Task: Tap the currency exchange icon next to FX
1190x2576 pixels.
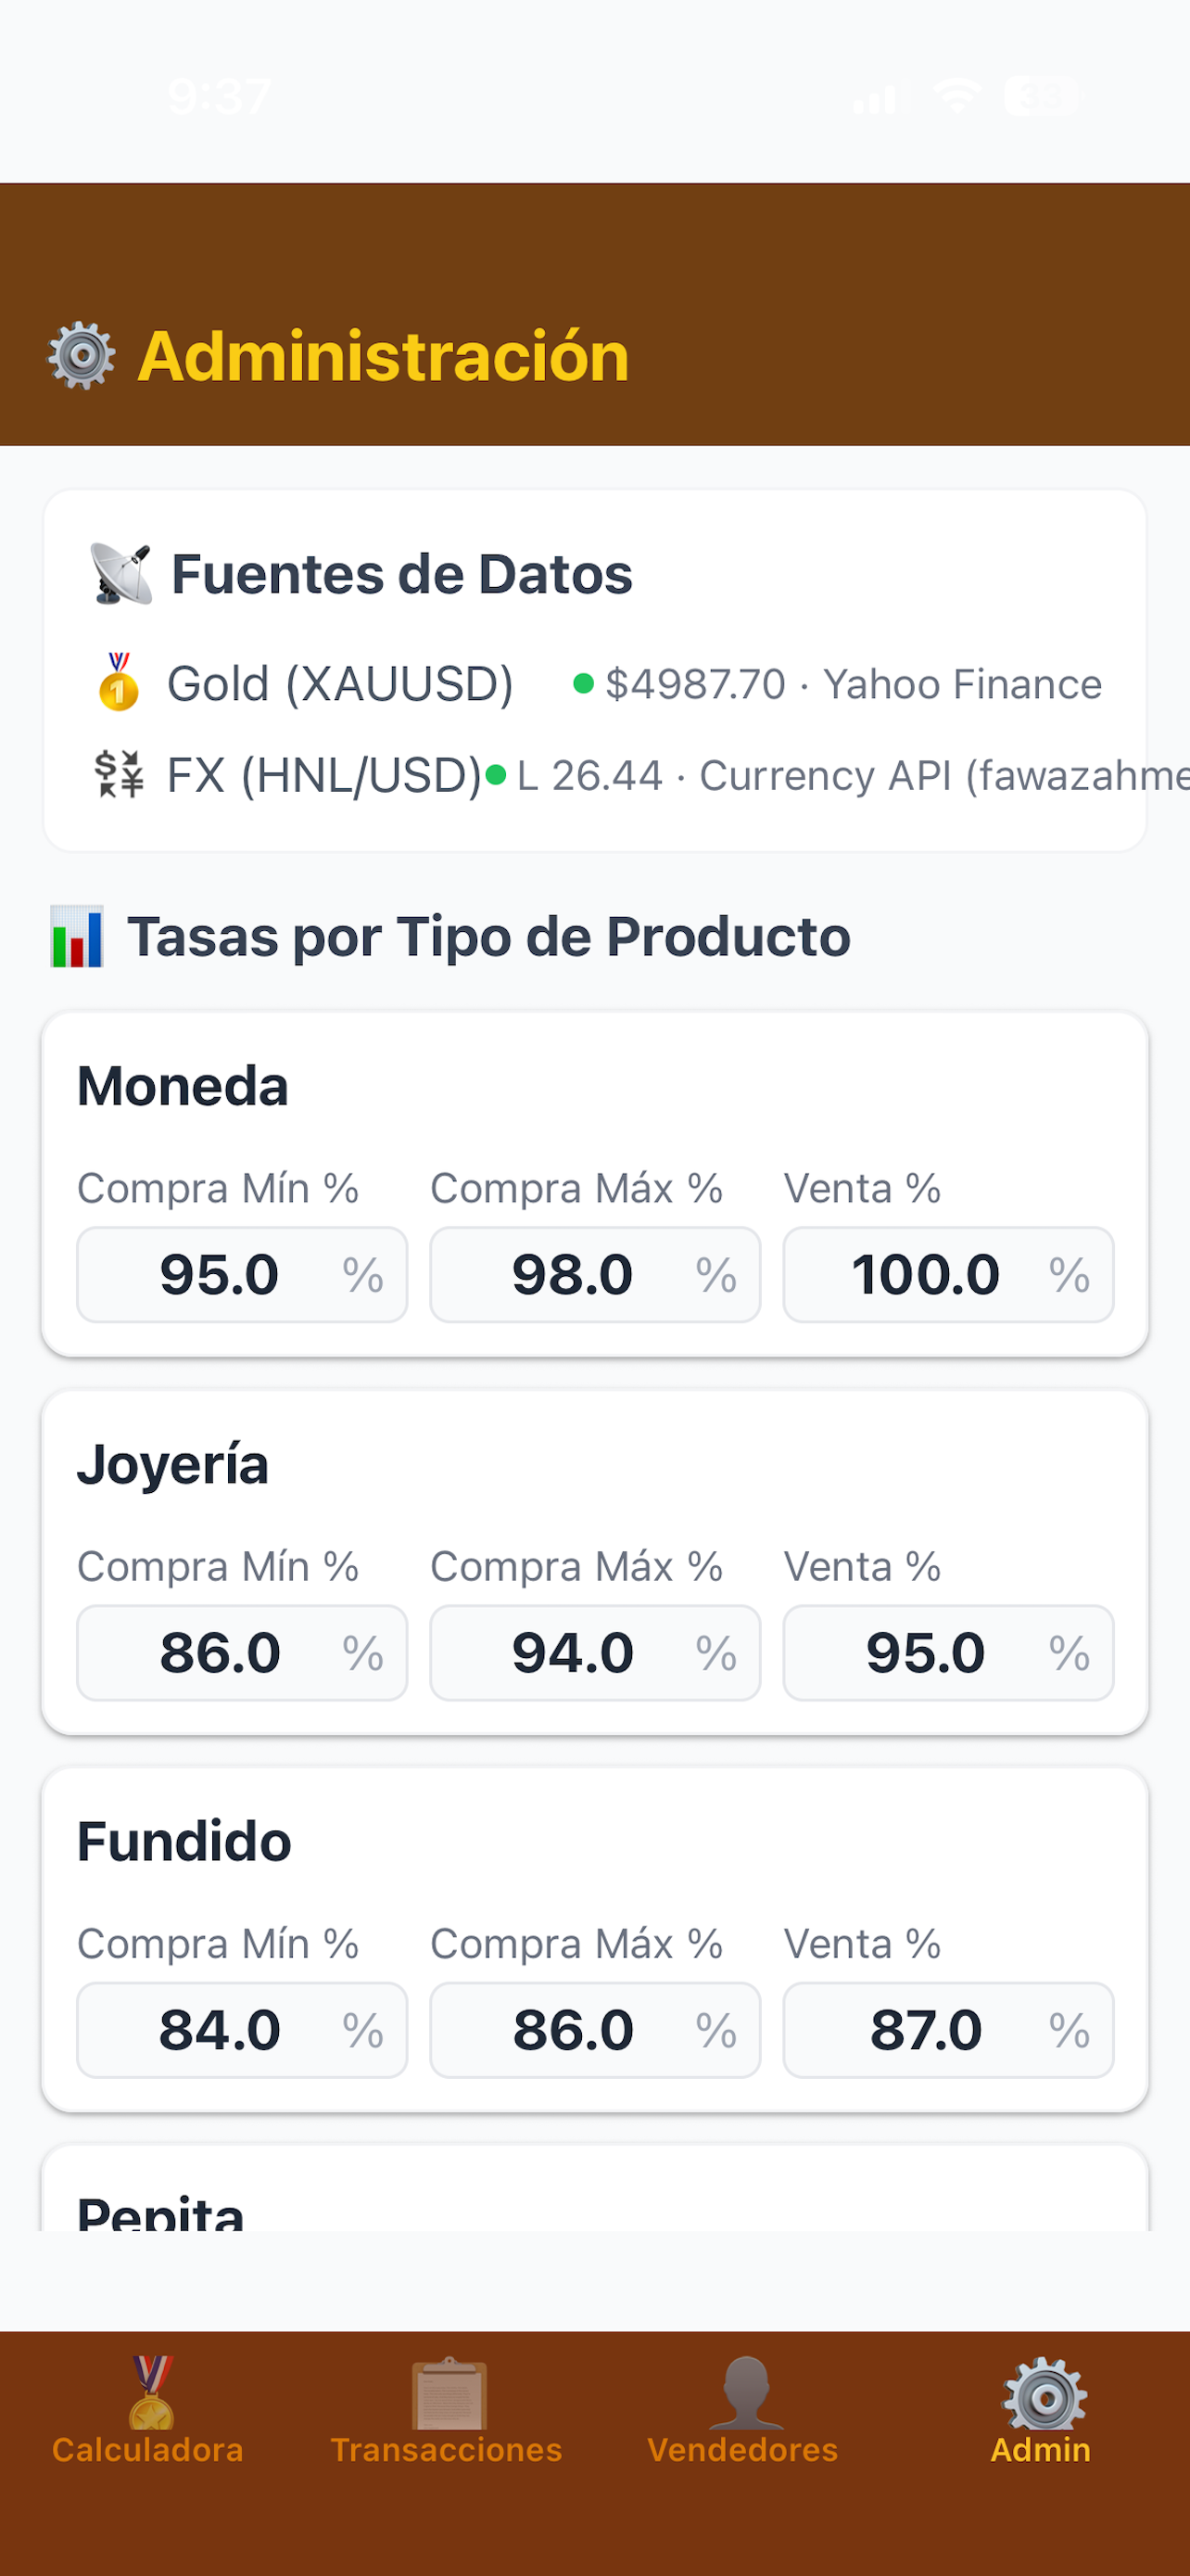Action: tap(119, 775)
